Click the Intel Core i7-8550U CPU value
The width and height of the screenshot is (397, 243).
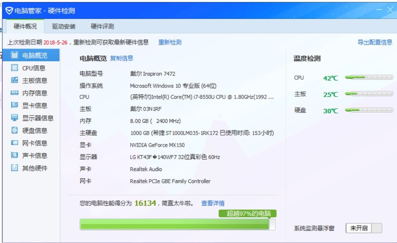(202, 97)
